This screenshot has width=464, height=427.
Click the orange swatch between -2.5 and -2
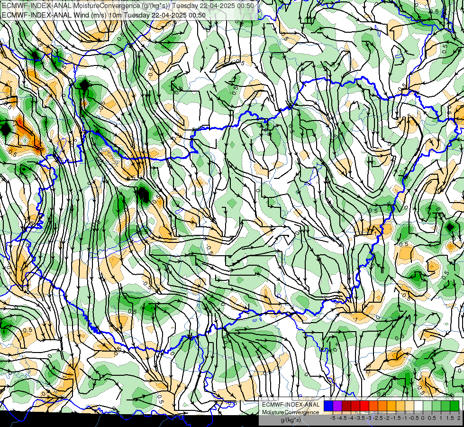(x=382, y=406)
